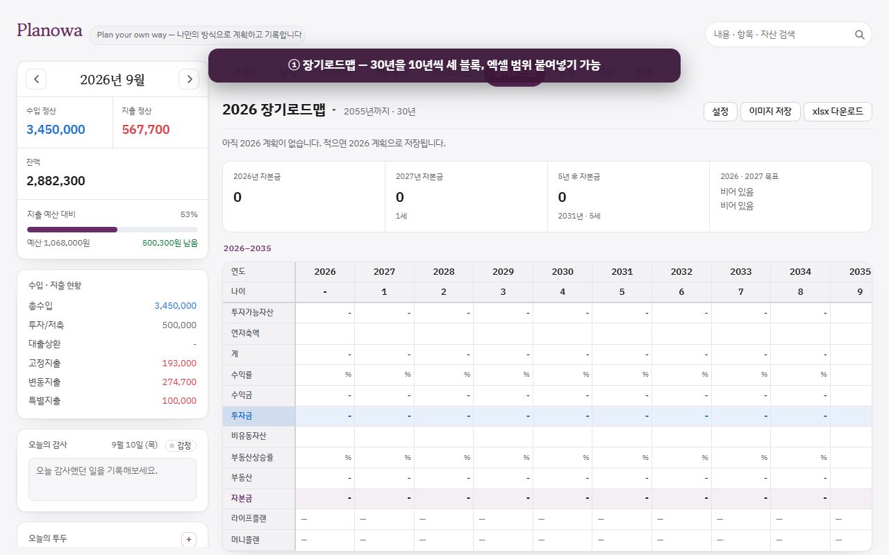Click the 수입 정산 amount 3,450,000
This screenshot has width=889, height=555.
[x=56, y=130]
